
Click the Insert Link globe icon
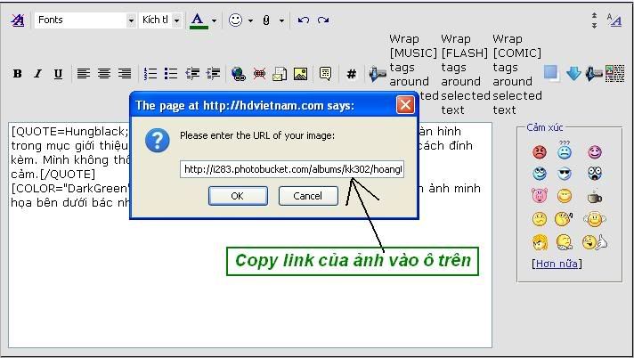click(x=239, y=74)
